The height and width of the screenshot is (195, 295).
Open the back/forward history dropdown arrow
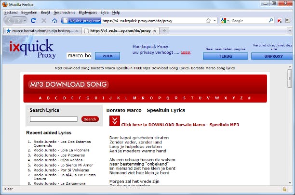[25, 21]
